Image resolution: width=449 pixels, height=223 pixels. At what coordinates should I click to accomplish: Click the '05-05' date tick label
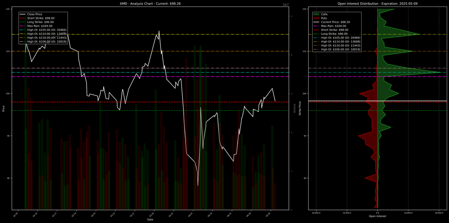click(268, 214)
